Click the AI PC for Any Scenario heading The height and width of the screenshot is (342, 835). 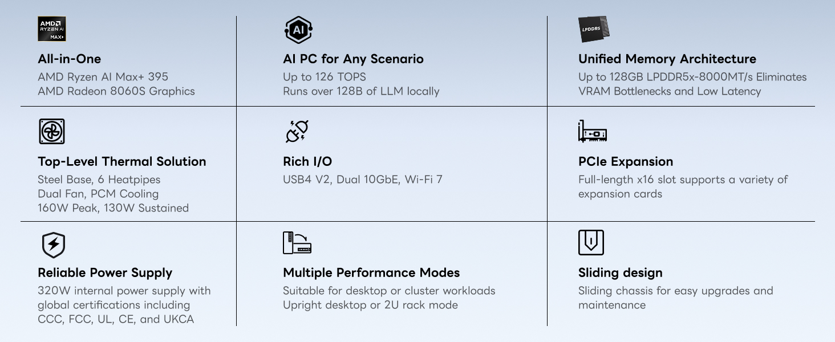pyautogui.click(x=353, y=59)
